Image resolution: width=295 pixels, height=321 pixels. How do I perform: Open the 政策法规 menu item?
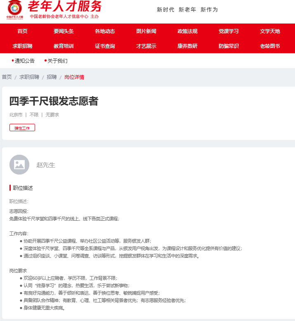187,31
